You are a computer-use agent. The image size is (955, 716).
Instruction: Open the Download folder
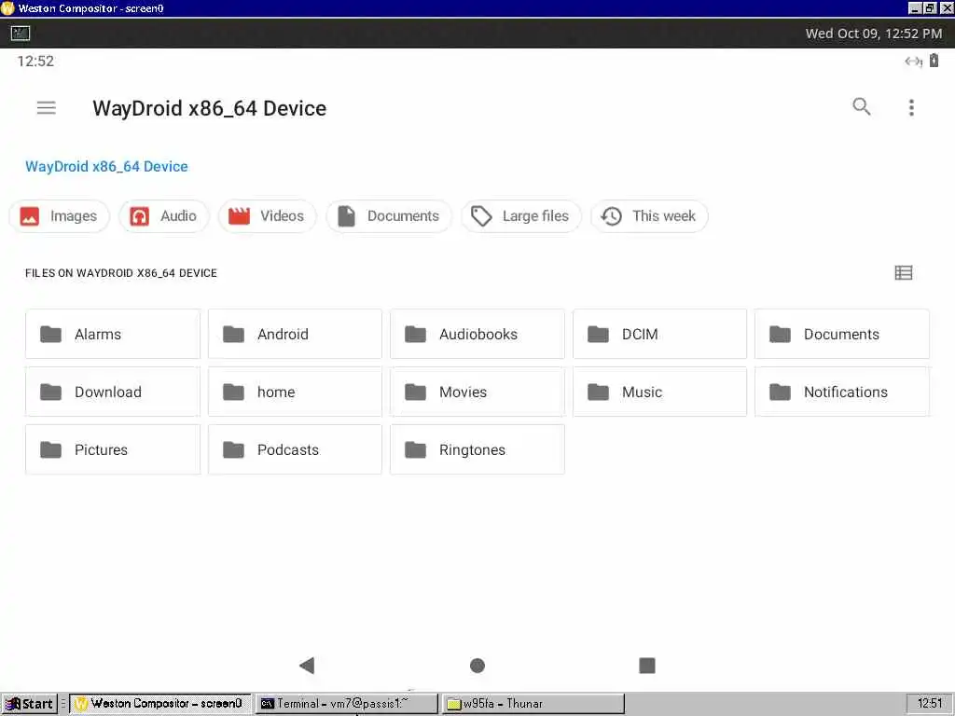click(x=113, y=392)
